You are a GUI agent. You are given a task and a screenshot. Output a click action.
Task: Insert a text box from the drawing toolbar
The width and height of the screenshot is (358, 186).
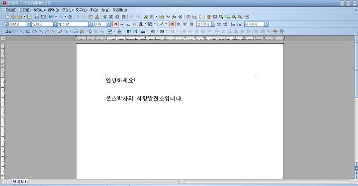point(76,31)
